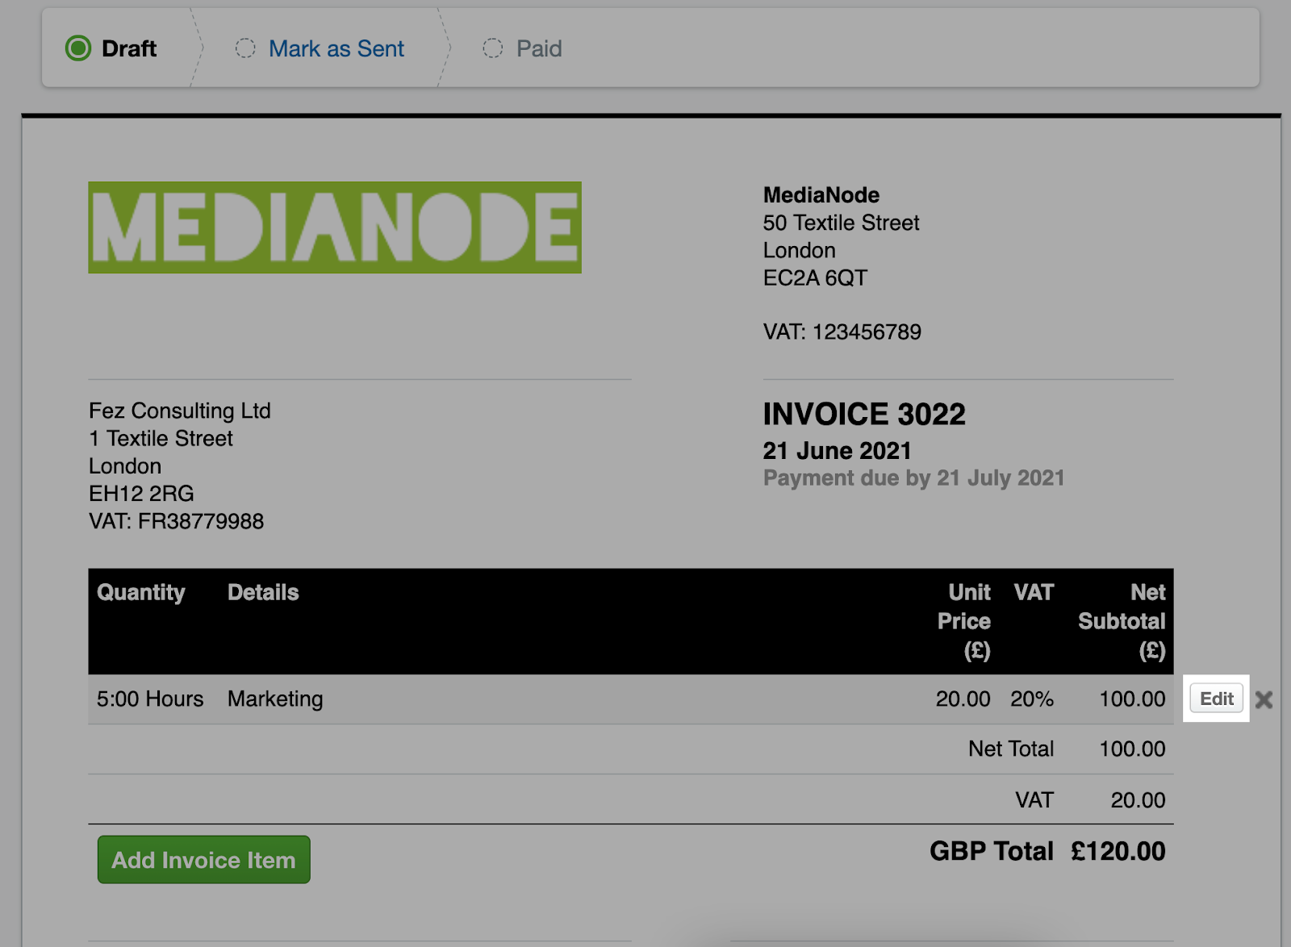Click the 21 June 2021 date
This screenshot has width=1291, height=947.
pyautogui.click(x=838, y=450)
